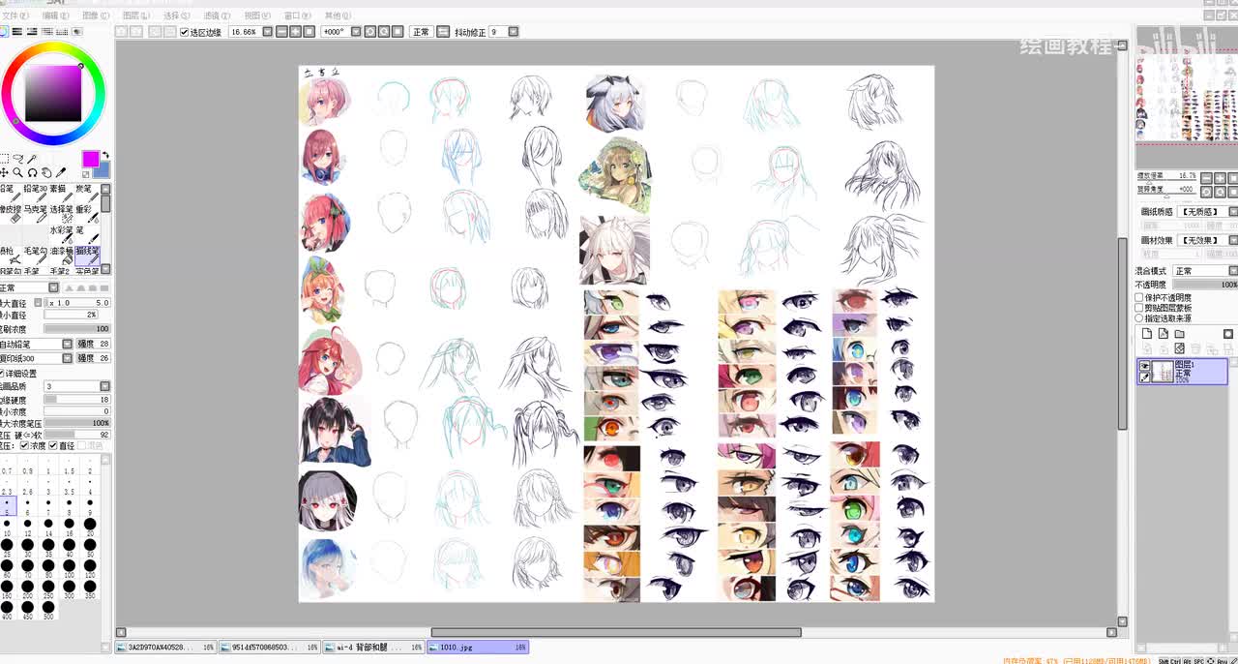The image size is (1238, 664).
Task: Toggle 详细设置 checkbox
Action: point(4,374)
